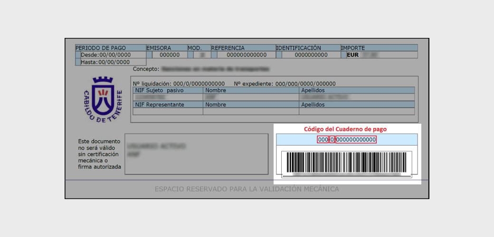
Task: Click the Nombre header beside NIF Representante
Action: [251, 104]
